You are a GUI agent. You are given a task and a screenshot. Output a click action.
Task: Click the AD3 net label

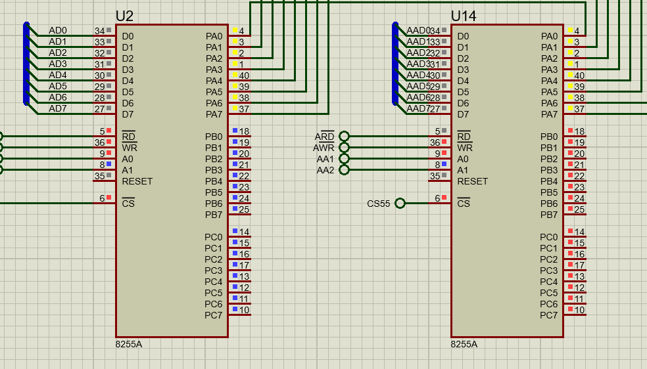pos(58,64)
